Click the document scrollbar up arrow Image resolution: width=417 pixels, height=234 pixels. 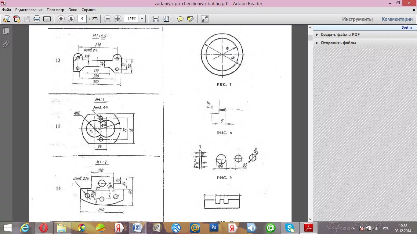(x=310, y=27)
